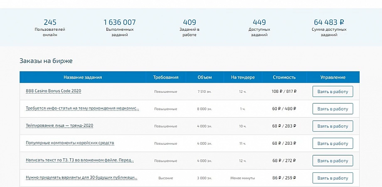Open the '888 Casino Bonus Code 2020' order link
This screenshot has width=382, height=187.
[x=53, y=91]
